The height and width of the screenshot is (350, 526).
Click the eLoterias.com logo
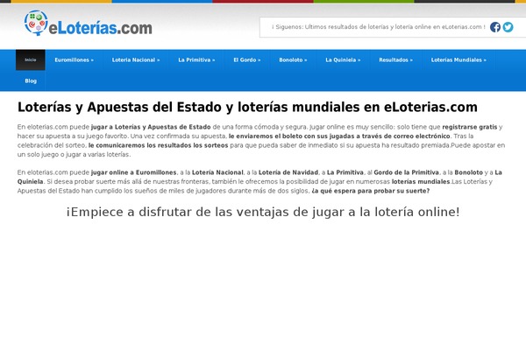point(89,23)
